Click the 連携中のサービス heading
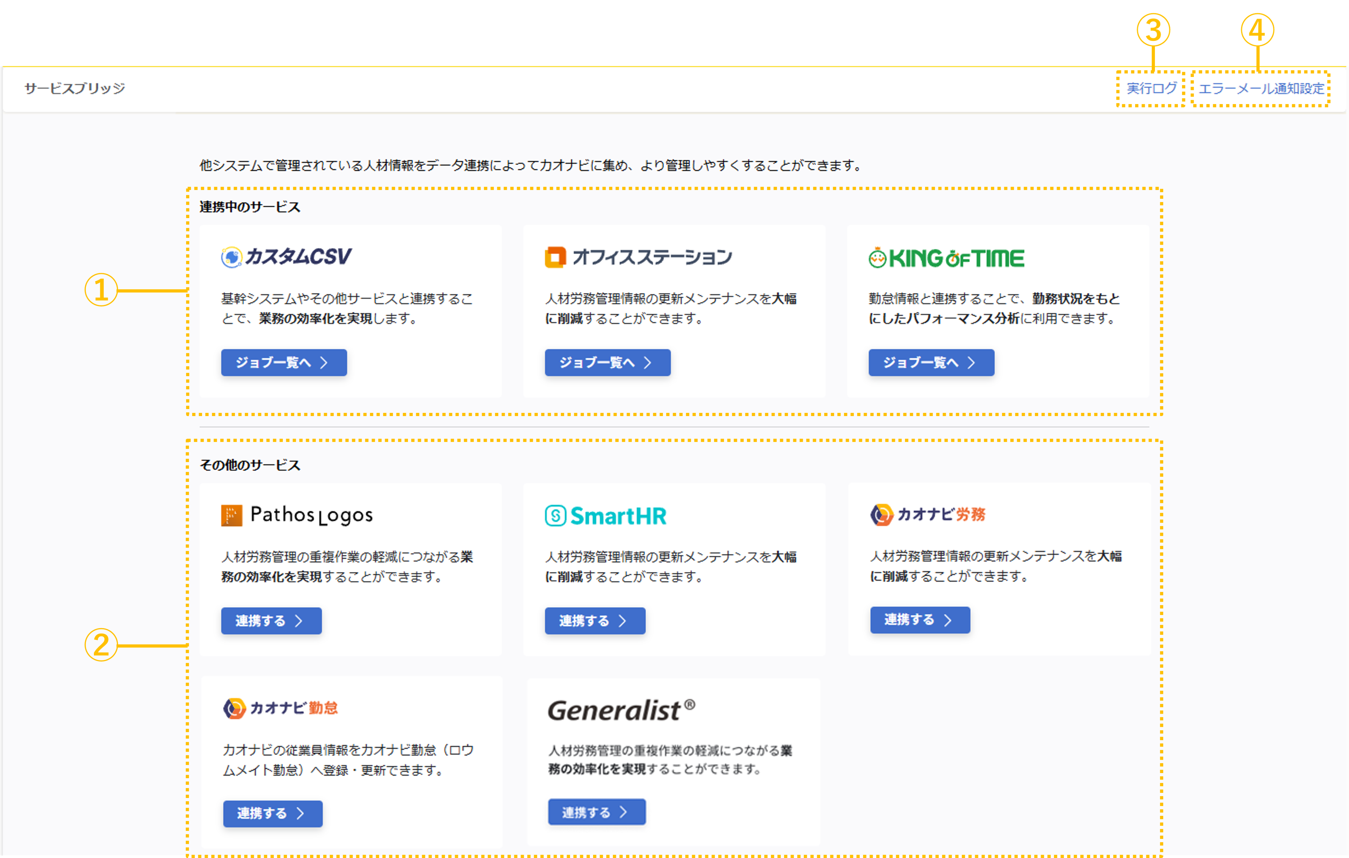1349x858 pixels. point(250,207)
